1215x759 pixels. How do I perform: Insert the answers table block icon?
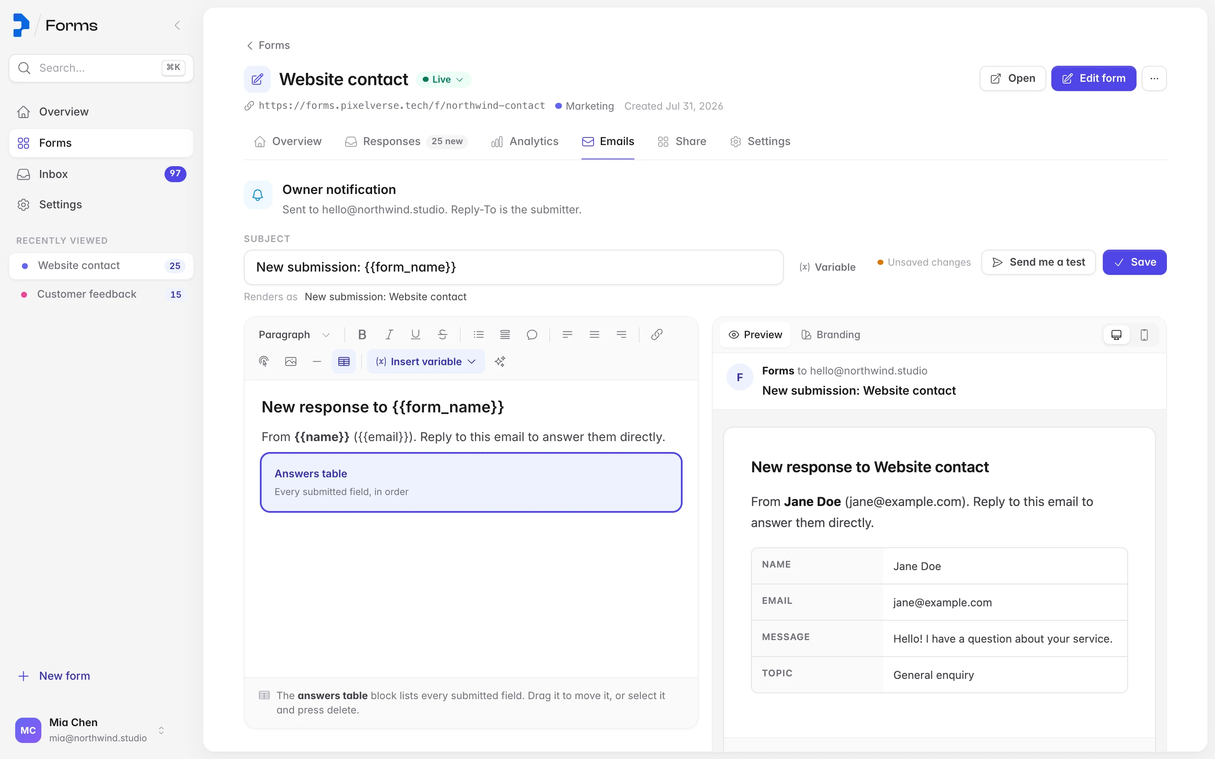pyautogui.click(x=344, y=361)
